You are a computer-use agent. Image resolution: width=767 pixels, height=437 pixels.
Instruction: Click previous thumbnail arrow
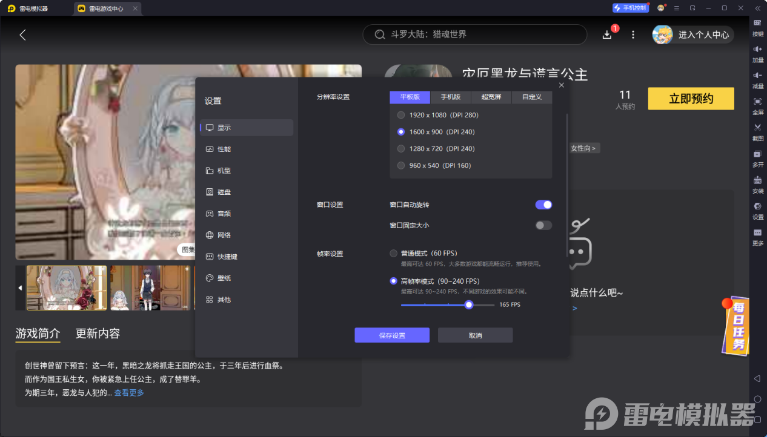20,288
